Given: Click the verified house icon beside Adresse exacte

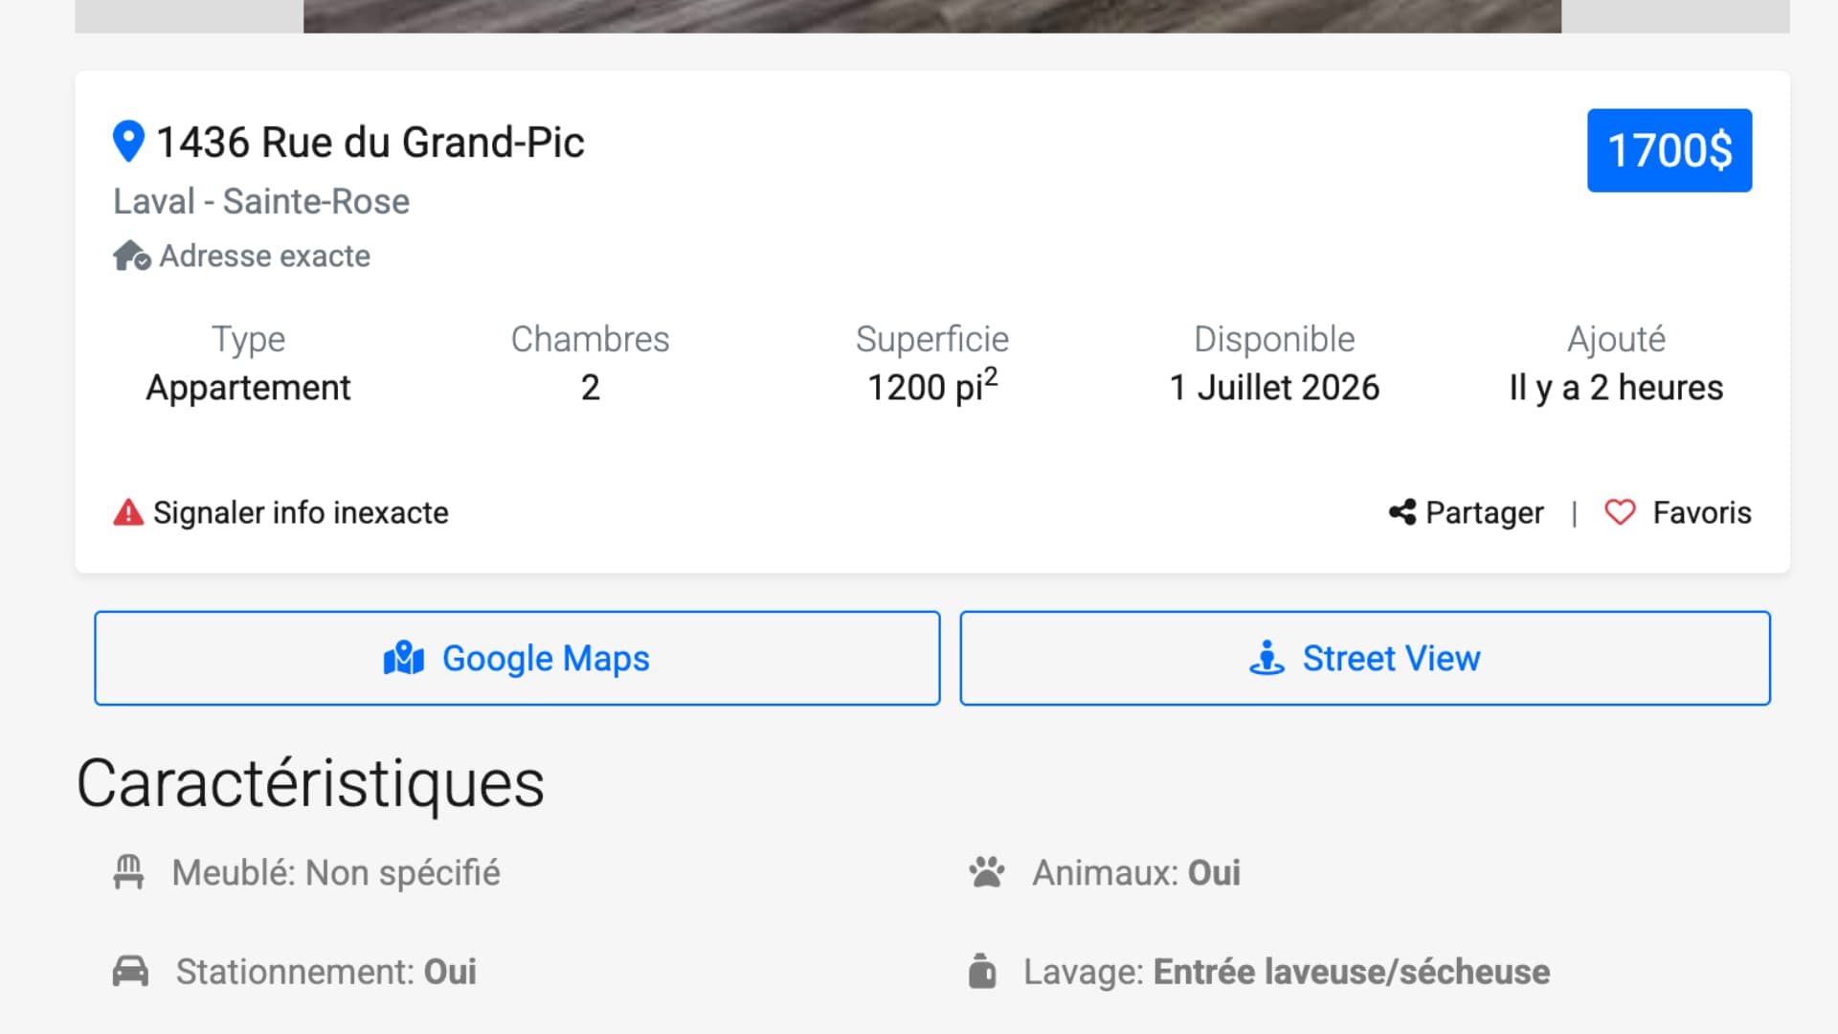Looking at the screenshot, I should tap(132, 256).
